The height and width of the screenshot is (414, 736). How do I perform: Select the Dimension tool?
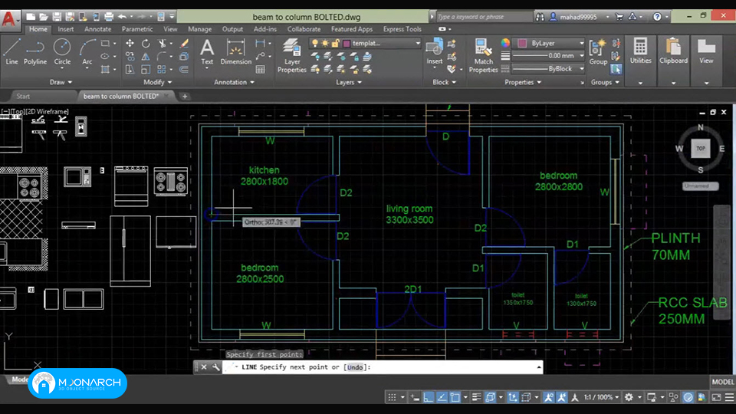pyautogui.click(x=235, y=51)
